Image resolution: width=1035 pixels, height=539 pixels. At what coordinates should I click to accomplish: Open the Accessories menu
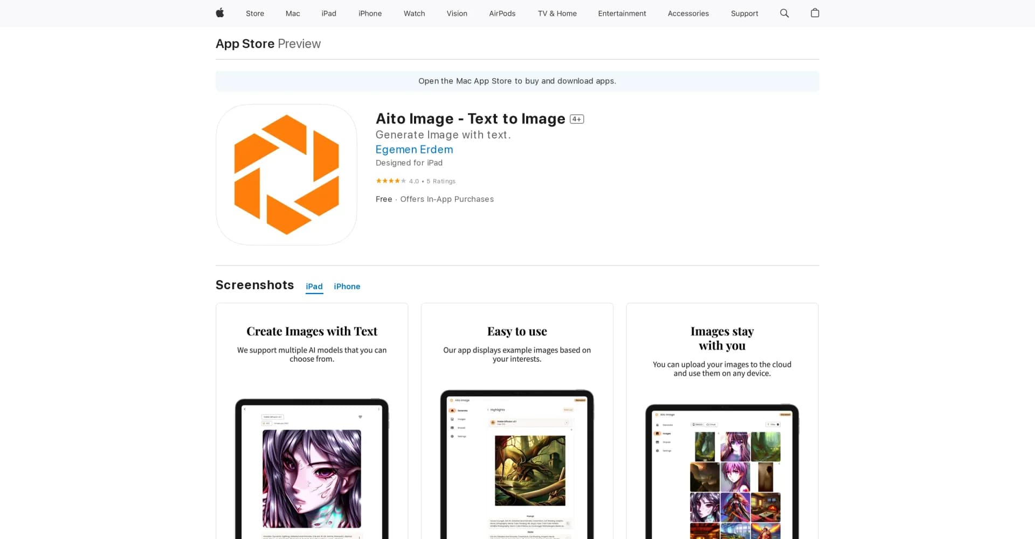pyautogui.click(x=688, y=13)
